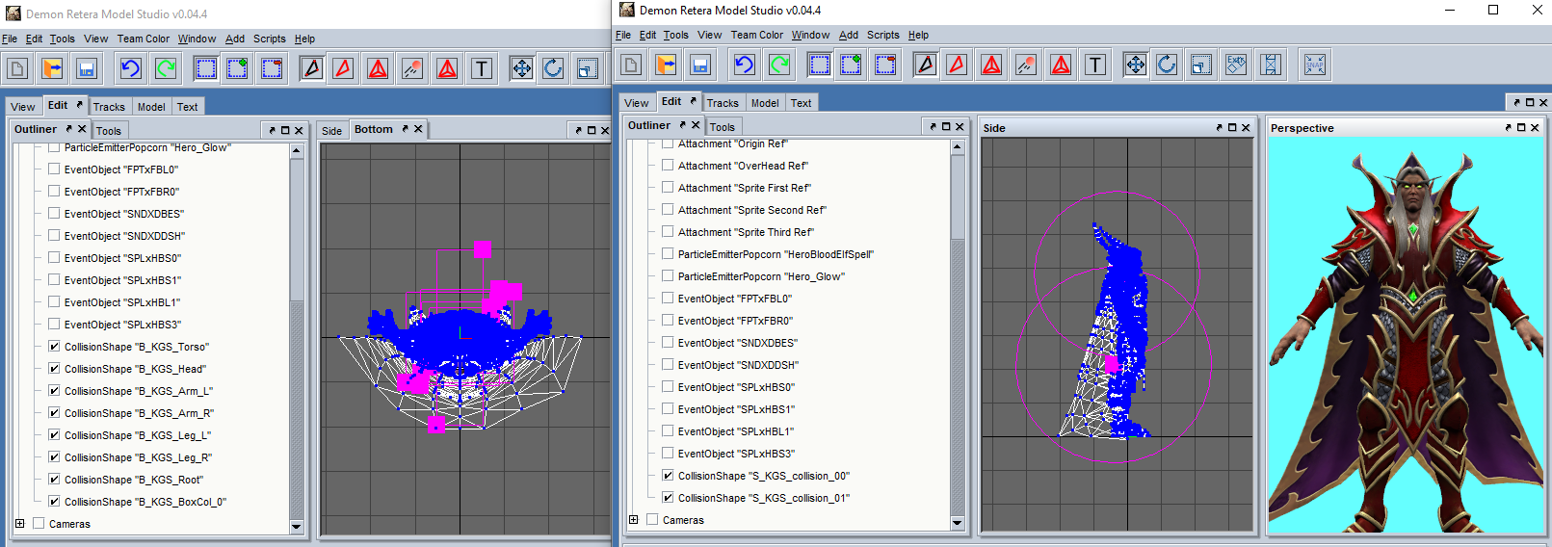This screenshot has width=1552, height=547.
Task: Uncheck CollisionShape "S_KGS_collision_00" checkbox
Action: point(668,475)
